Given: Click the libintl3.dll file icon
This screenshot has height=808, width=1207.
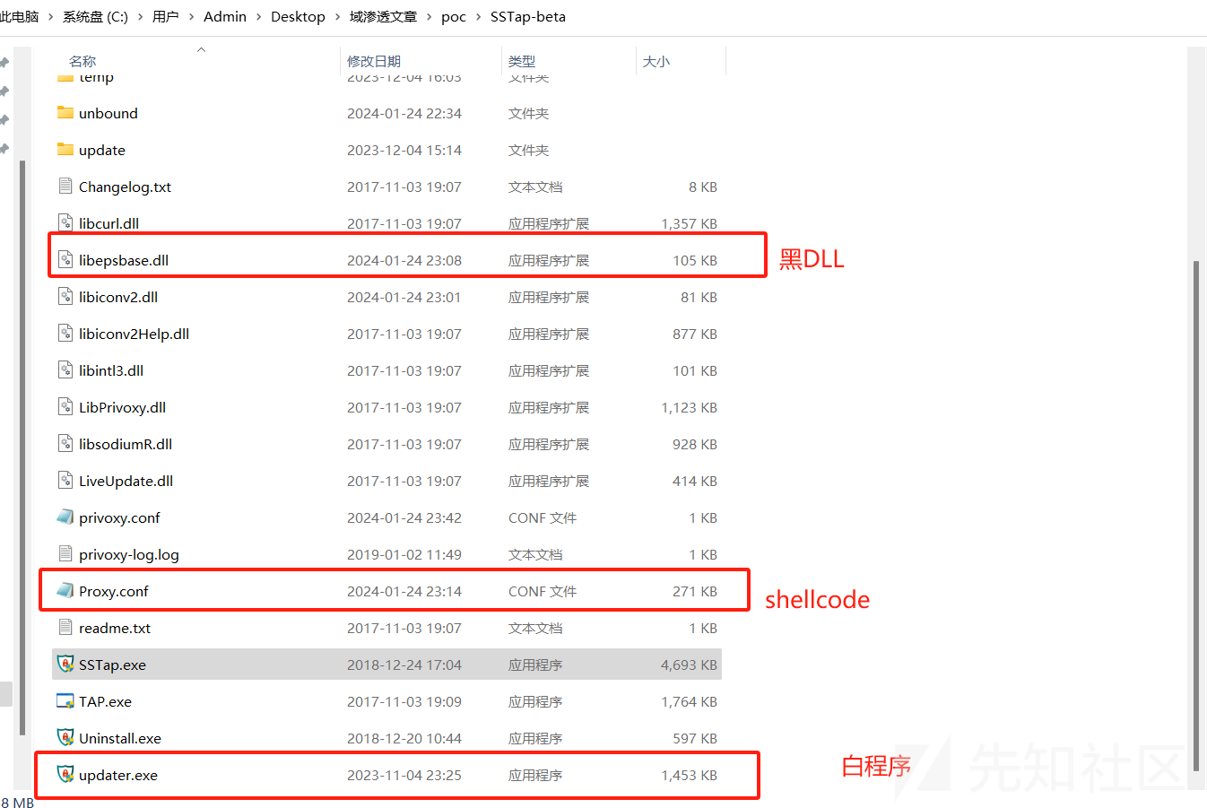Looking at the screenshot, I should coord(65,370).
